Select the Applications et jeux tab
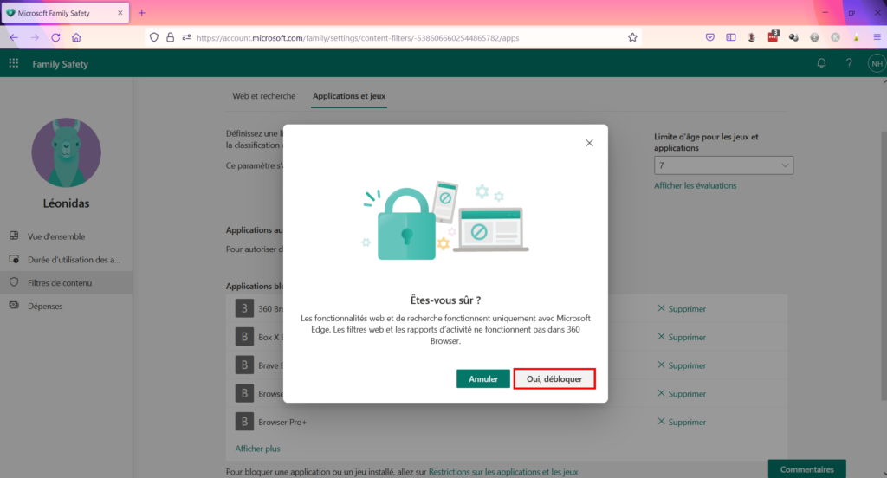 point(349,96)
